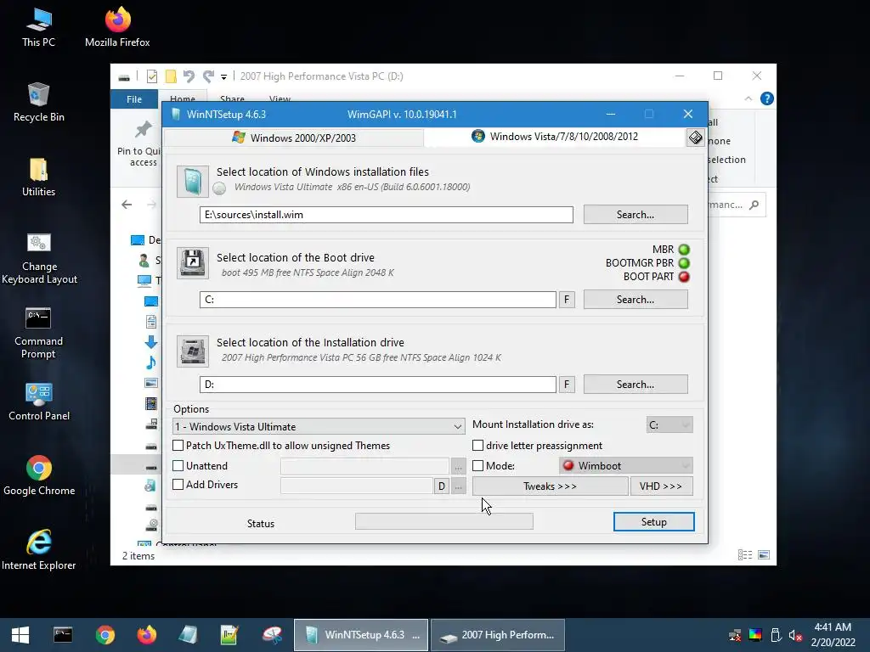Expand Windows Vista Ultimate edition dropdown

319,426
